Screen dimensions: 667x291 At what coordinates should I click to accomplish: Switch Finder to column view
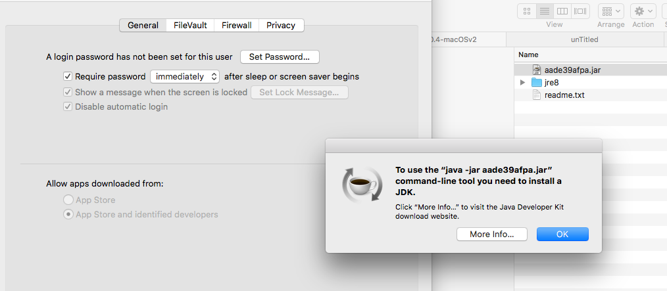tap(562, 11)
